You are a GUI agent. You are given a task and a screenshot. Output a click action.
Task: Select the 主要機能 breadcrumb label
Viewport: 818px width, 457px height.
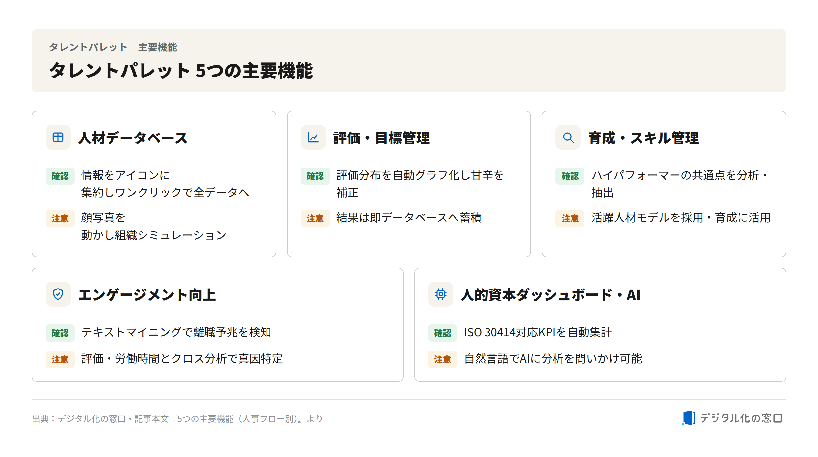point(158,47)
